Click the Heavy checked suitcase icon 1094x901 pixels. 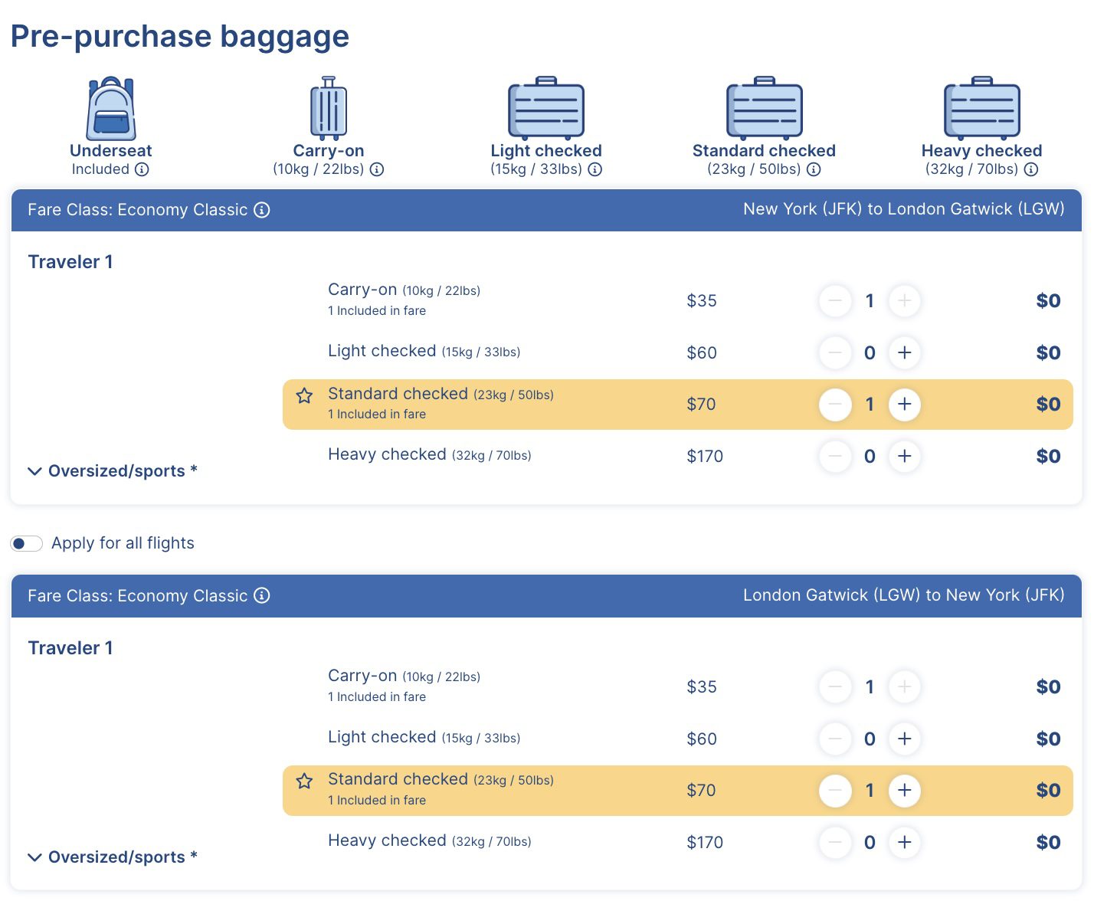(981, 107)
